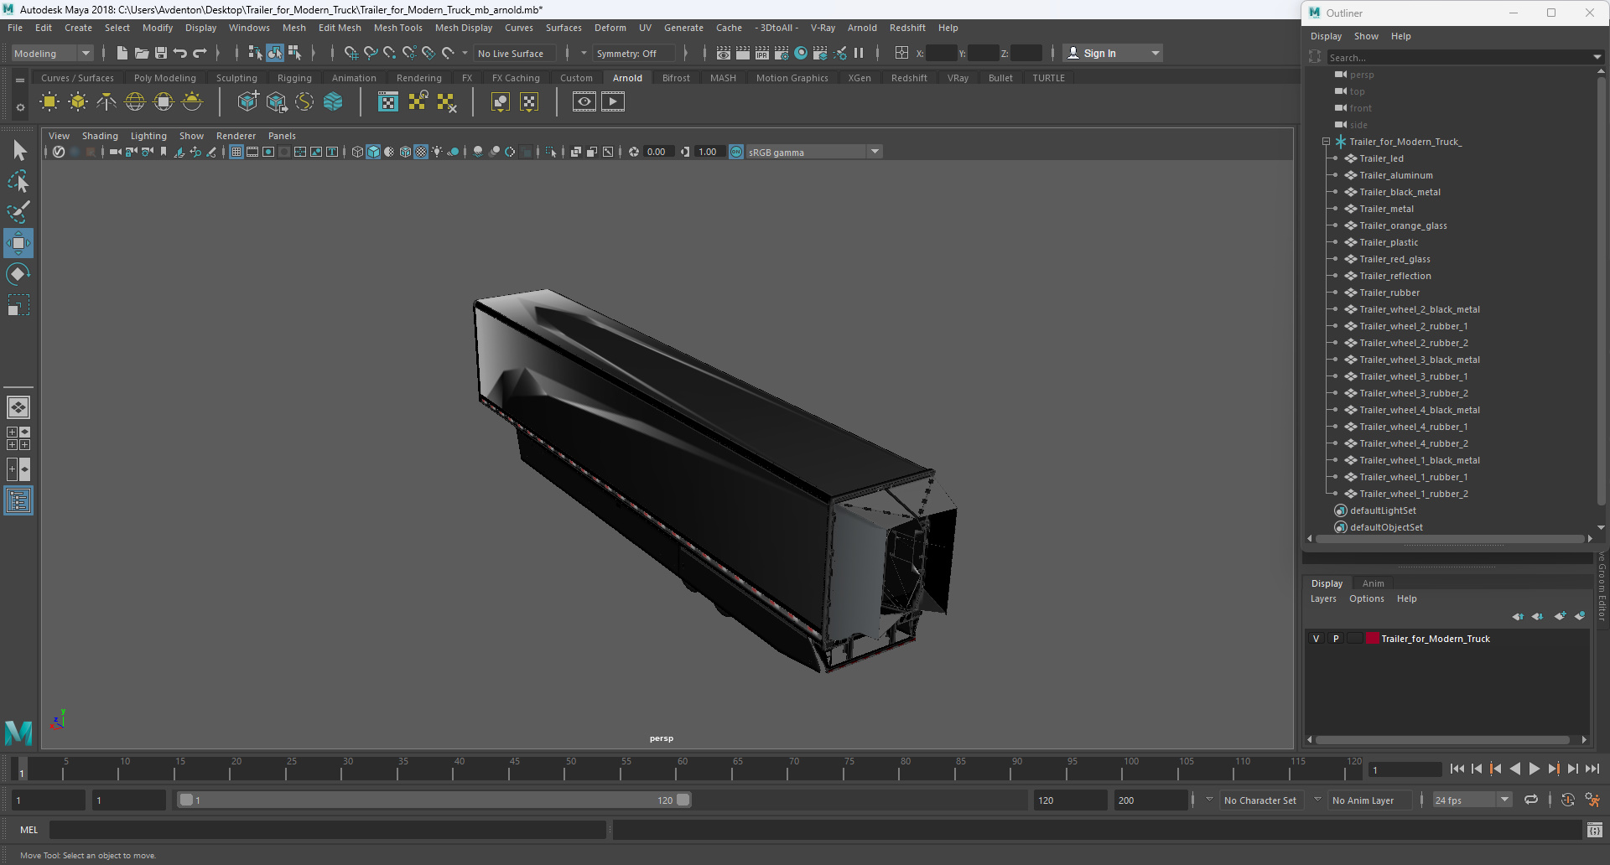
Task: Click play forwards in playback controls
Action: pos(1534,769)
